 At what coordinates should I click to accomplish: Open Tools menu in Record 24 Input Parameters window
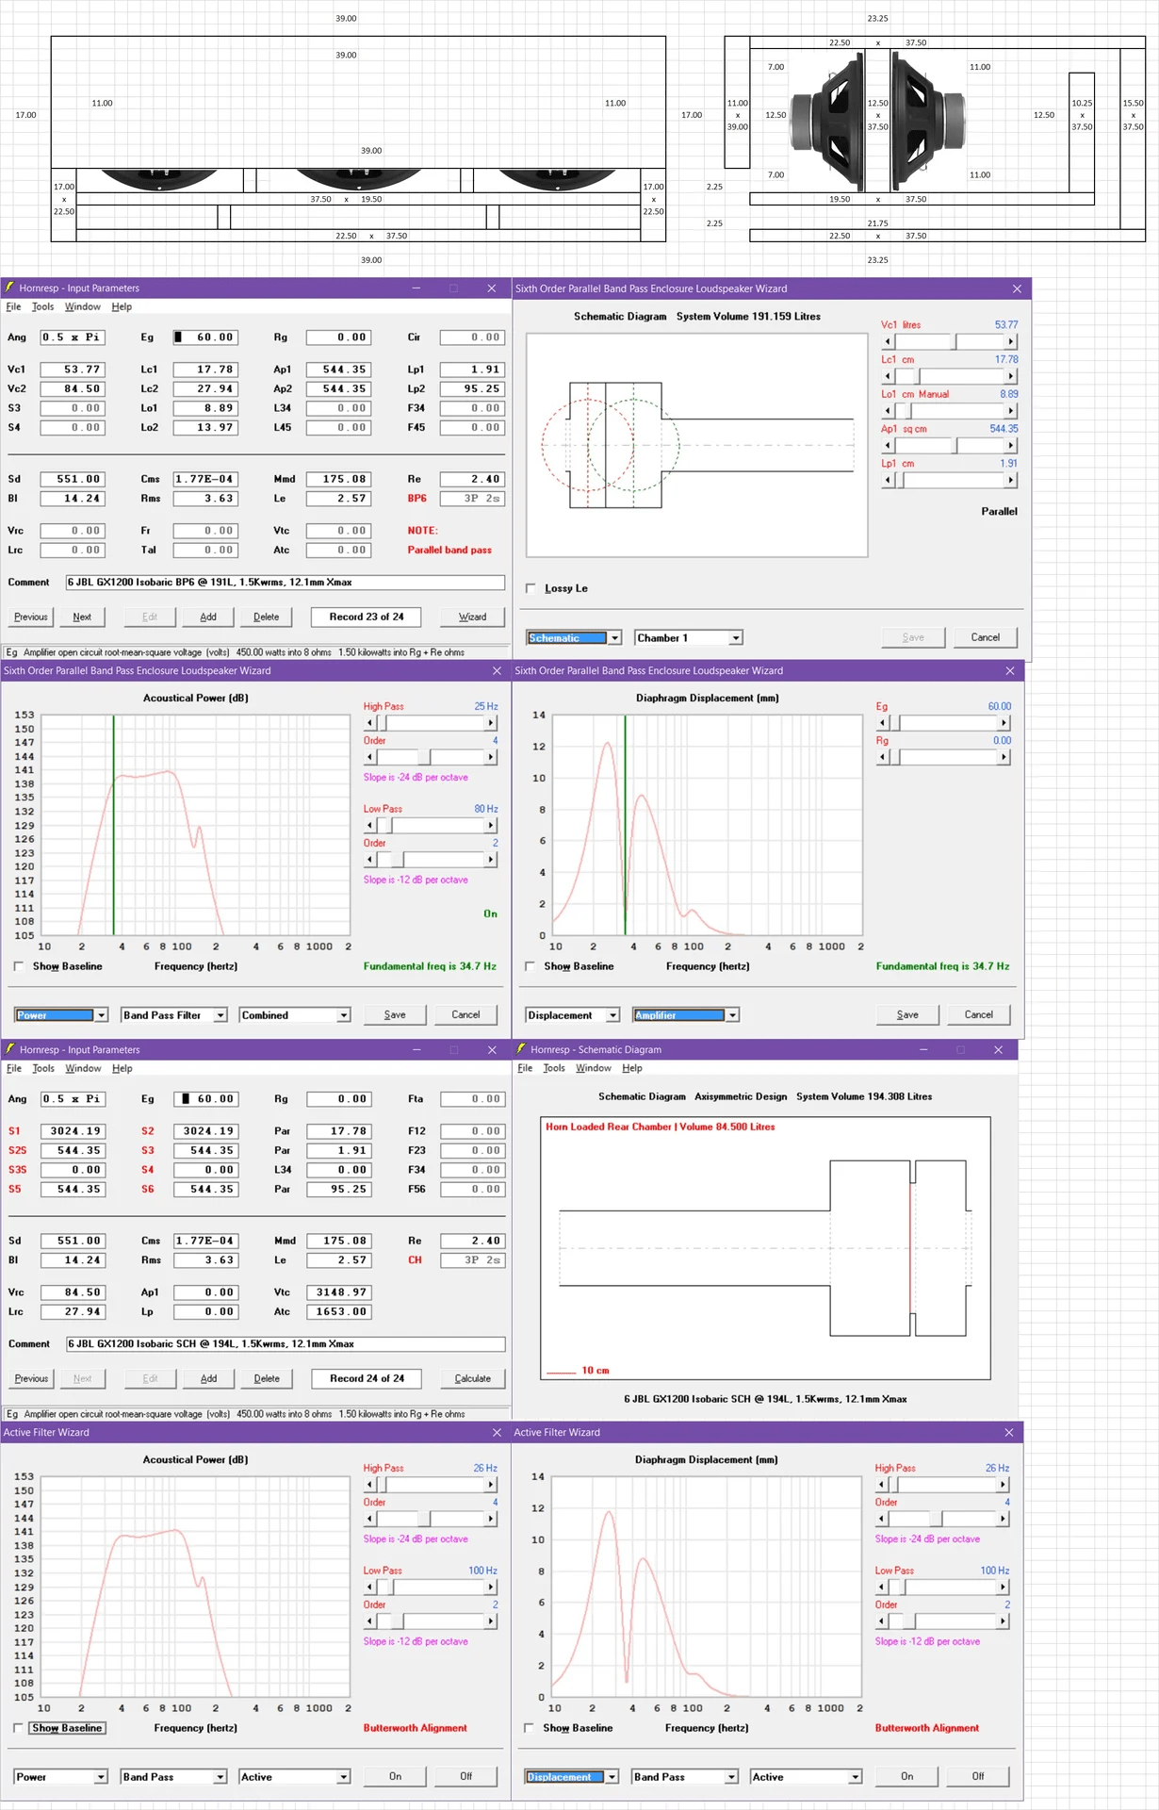43,1068
